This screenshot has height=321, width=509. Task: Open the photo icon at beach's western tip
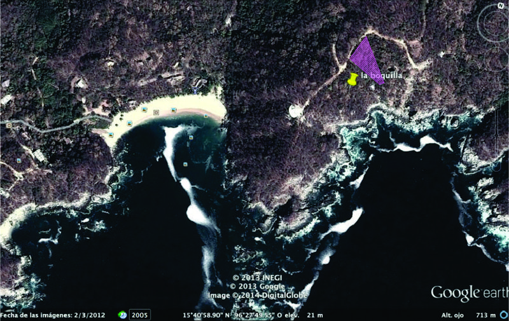tap(111, 134)
